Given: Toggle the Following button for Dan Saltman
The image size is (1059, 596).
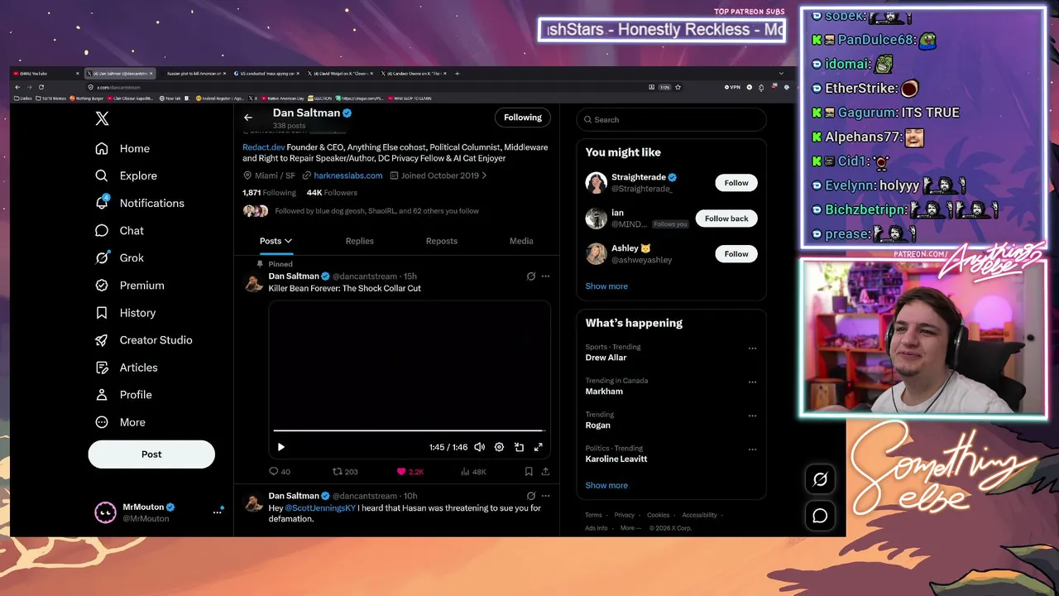Looking at the screenshot, I should [x=523, y=118].
